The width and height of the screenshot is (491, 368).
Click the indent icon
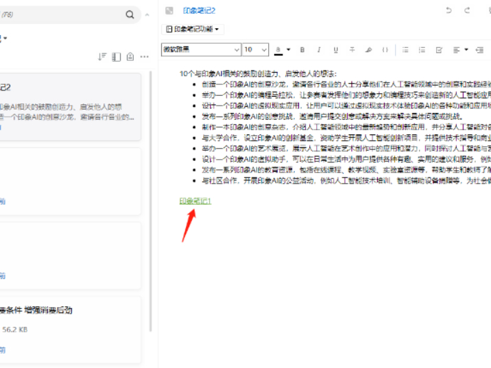coord(479,50)
